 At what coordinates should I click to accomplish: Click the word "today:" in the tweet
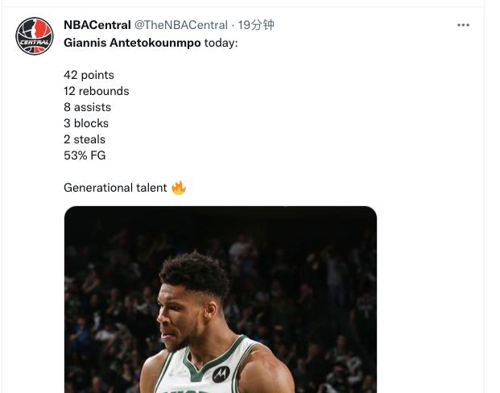[221, 43]
